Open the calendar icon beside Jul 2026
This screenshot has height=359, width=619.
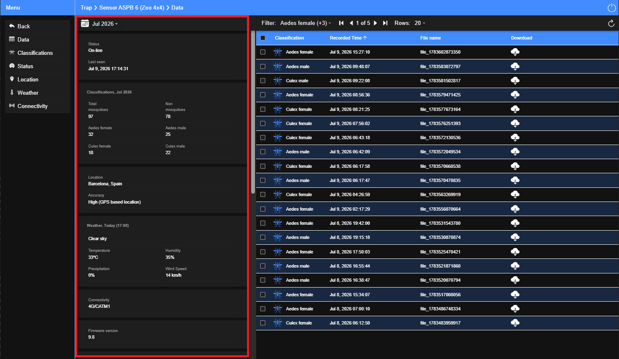click(x=85, y=23)
